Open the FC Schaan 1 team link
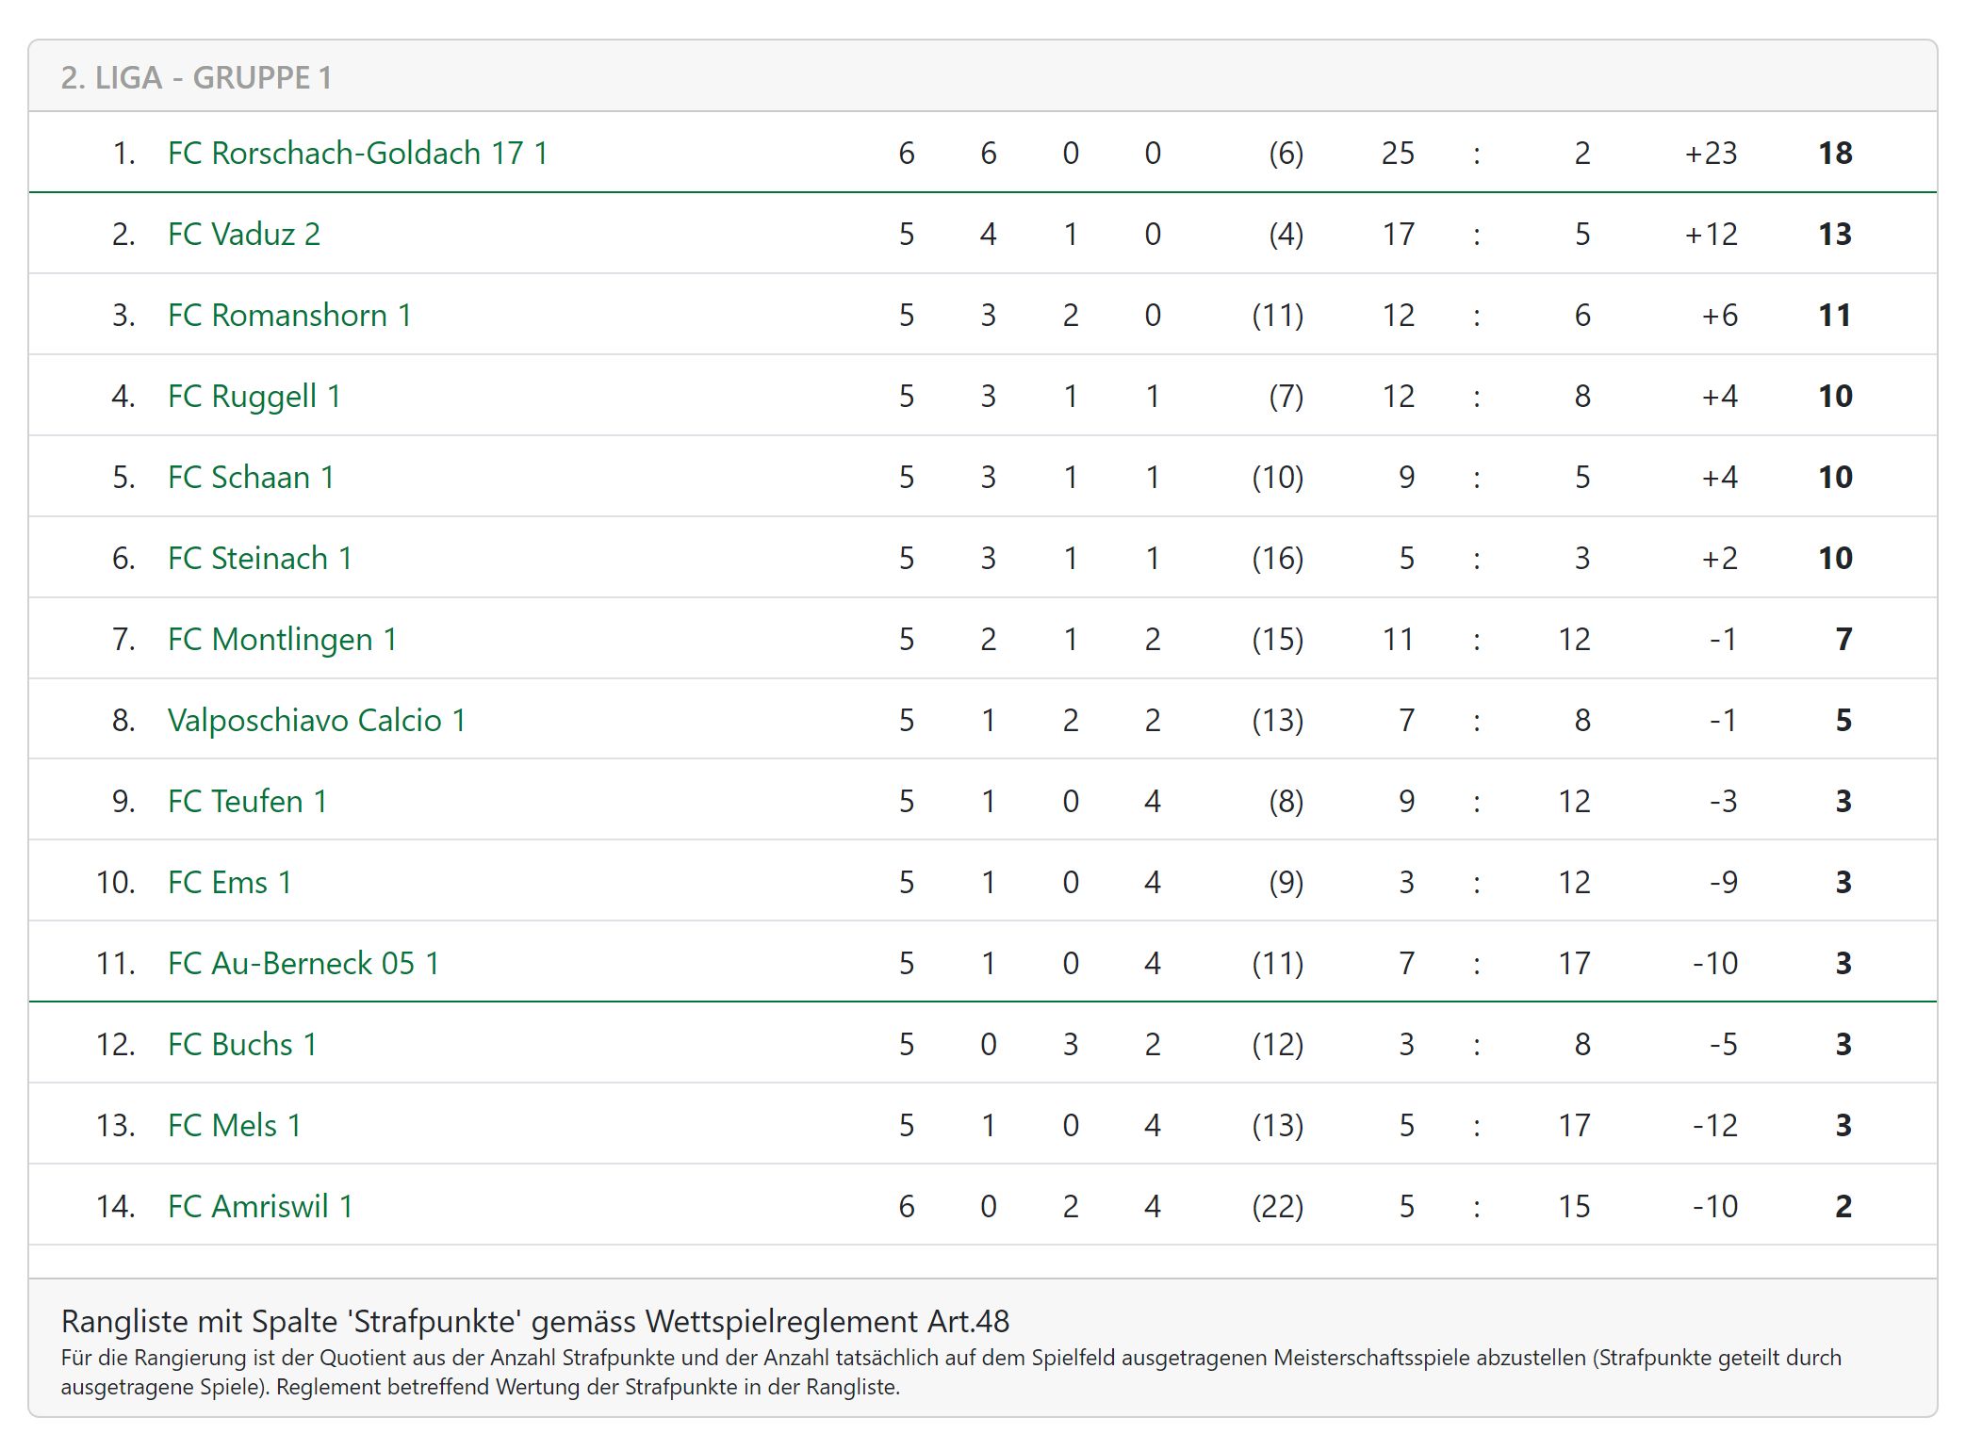The height and width of the screenshot is (1450, 1966). [x=251, y=477]
